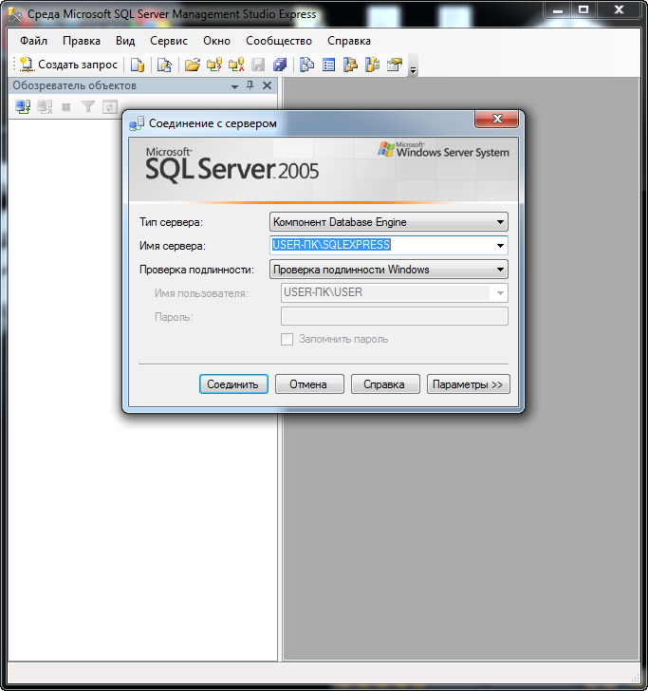Click the grayed-out Save floppy disk icon
The height and width of the screenshot is (691, 648).
258,65
